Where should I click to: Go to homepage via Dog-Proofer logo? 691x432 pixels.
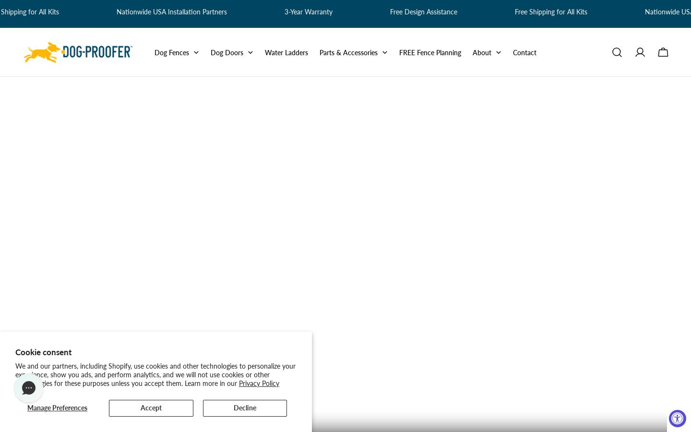(x=78, y=52)
